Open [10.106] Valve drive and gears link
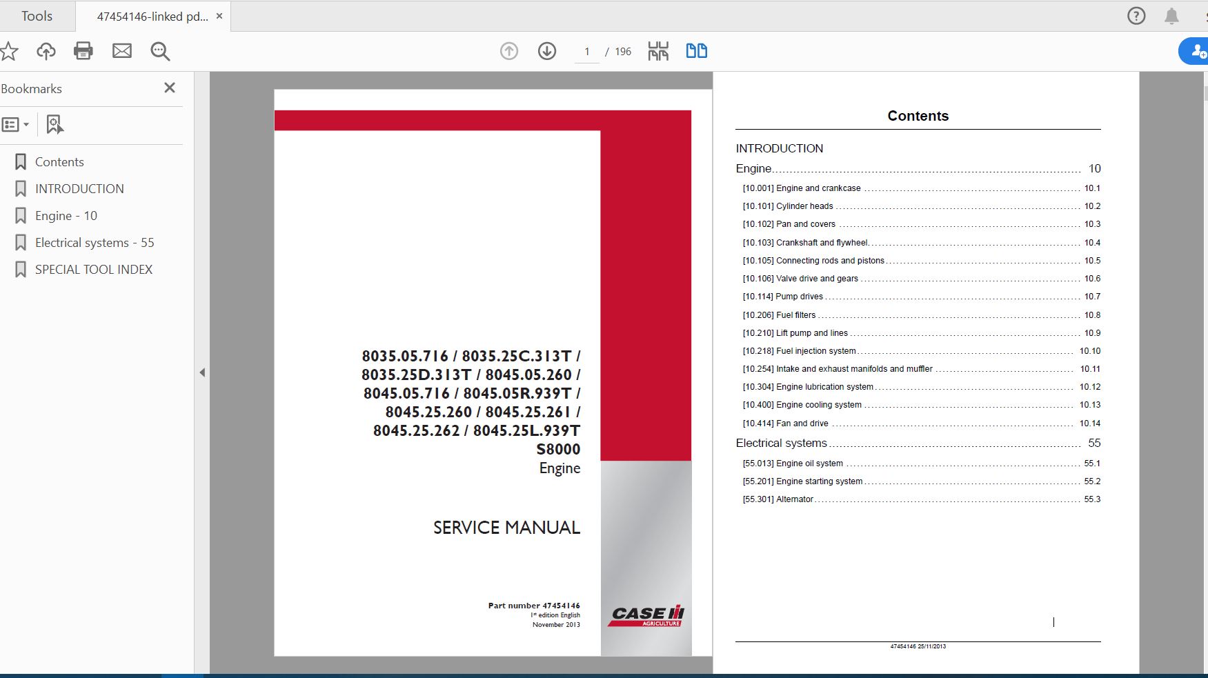This screenshot has height=678, width=1208. 922,279
